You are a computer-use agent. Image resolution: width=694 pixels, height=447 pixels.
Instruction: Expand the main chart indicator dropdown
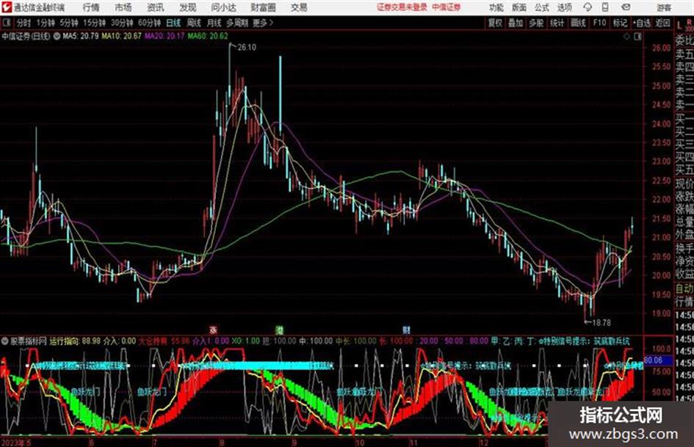coord(57,36)
